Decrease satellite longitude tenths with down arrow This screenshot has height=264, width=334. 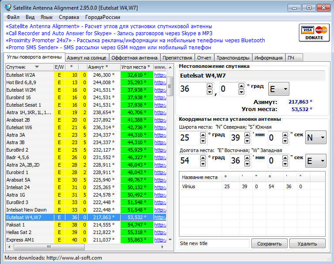pos(241,92)
